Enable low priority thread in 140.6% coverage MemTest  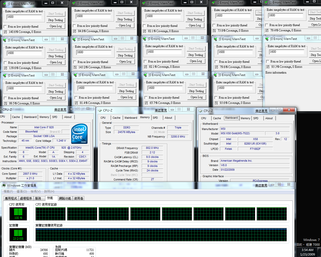(x=5, y=27)
